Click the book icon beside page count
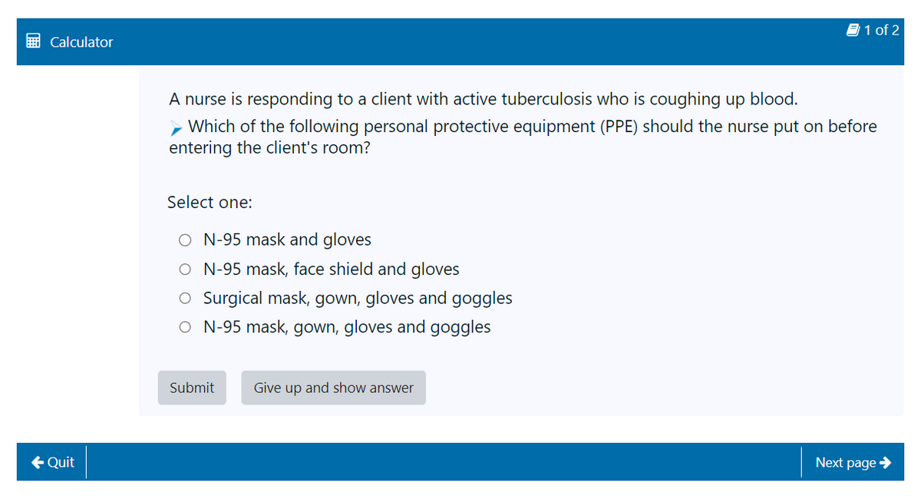 pyautogui.click(x=852, y=31)
